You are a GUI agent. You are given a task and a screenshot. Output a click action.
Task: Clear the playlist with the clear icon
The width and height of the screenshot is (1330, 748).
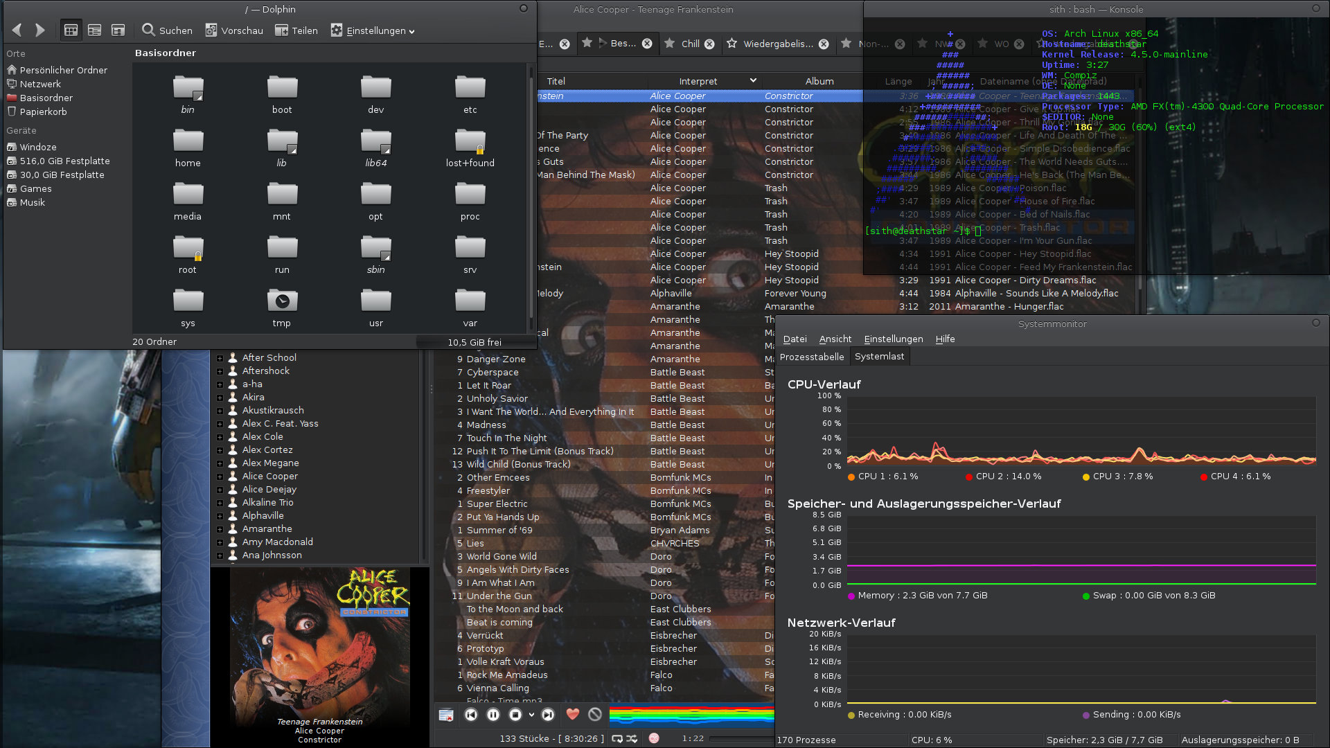[447, 715]
